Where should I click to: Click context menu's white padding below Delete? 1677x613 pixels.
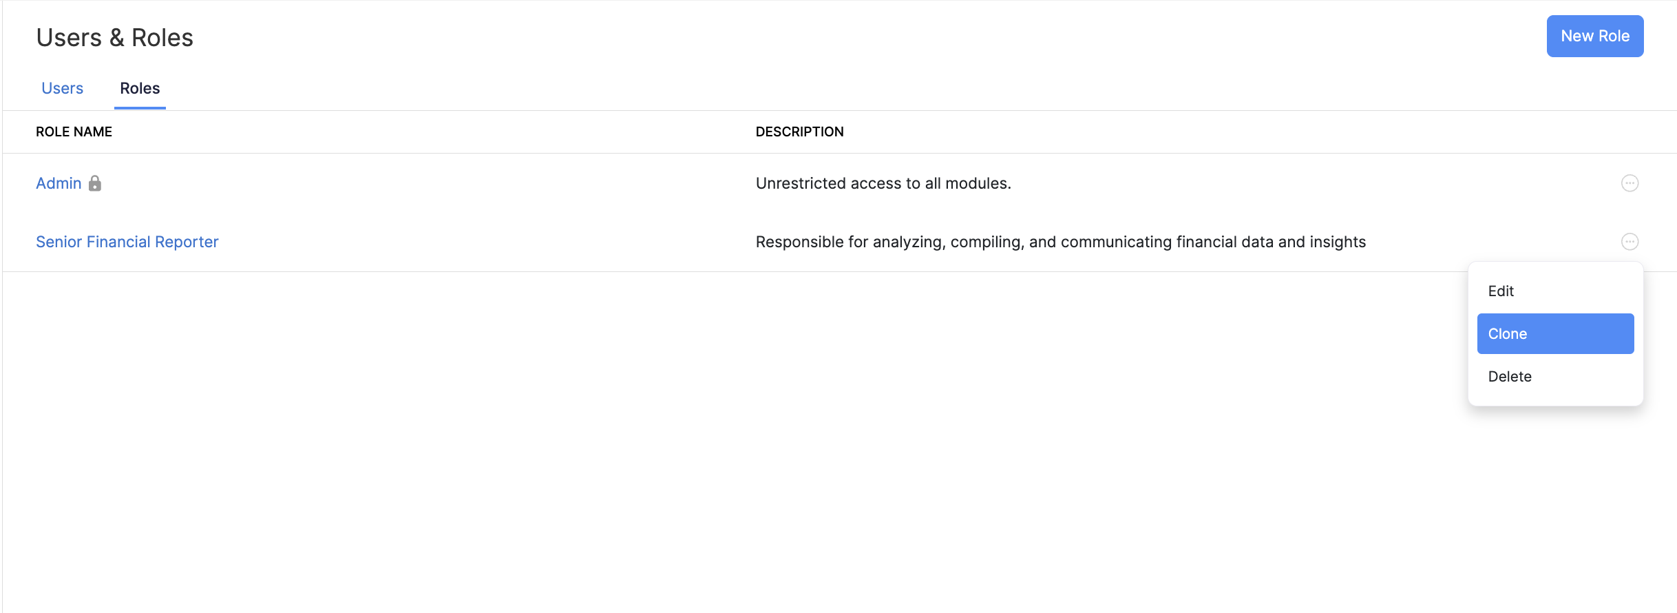[x=1555, y=399]
